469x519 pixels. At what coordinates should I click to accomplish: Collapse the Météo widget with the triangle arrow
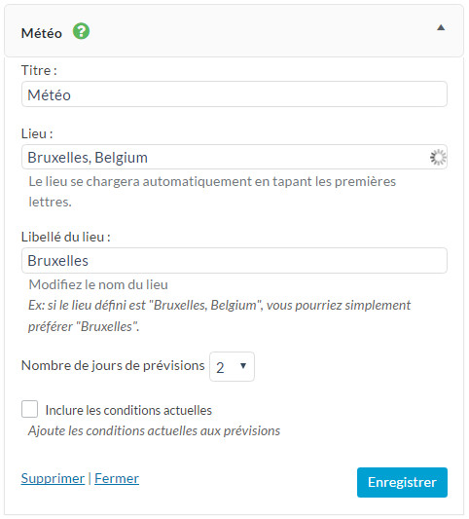pyautogui.click(x=441, y=27)
